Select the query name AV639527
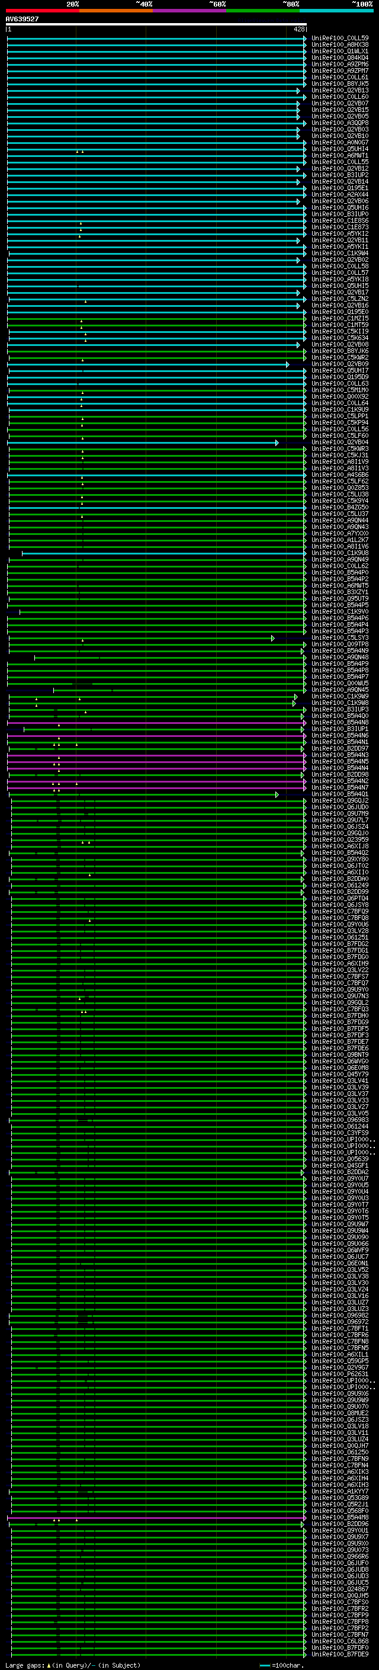 22,19
